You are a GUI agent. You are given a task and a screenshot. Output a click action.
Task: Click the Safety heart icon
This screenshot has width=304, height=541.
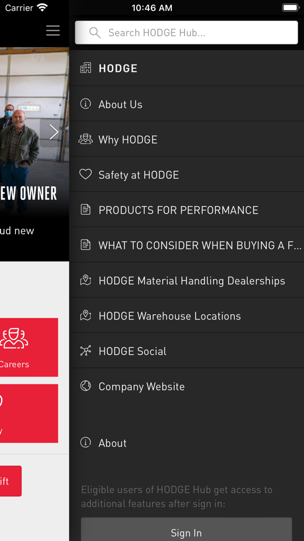(85, 174)
